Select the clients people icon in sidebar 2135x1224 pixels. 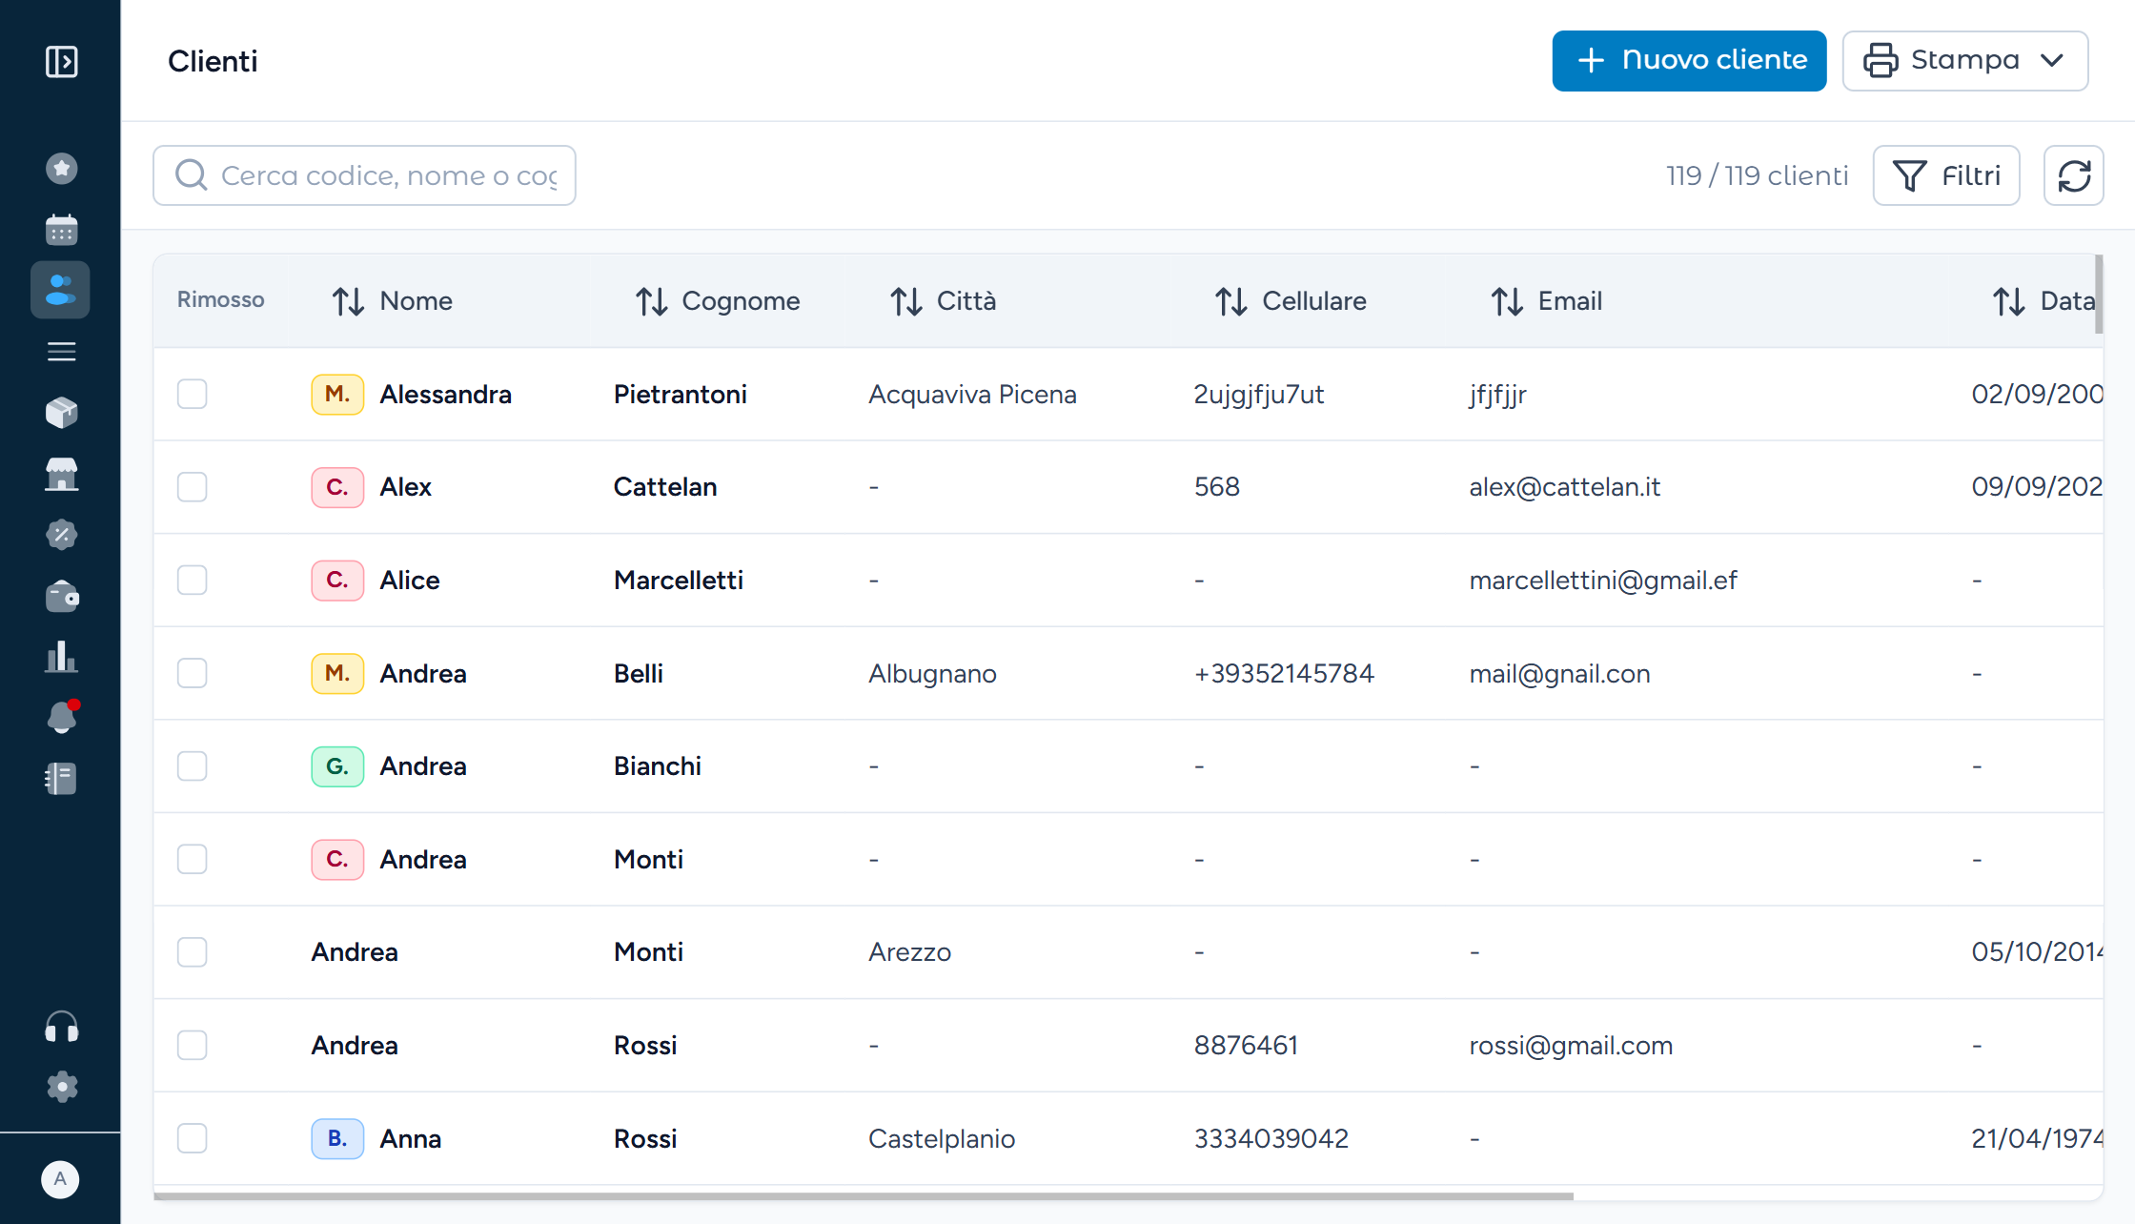click(60, 290)
